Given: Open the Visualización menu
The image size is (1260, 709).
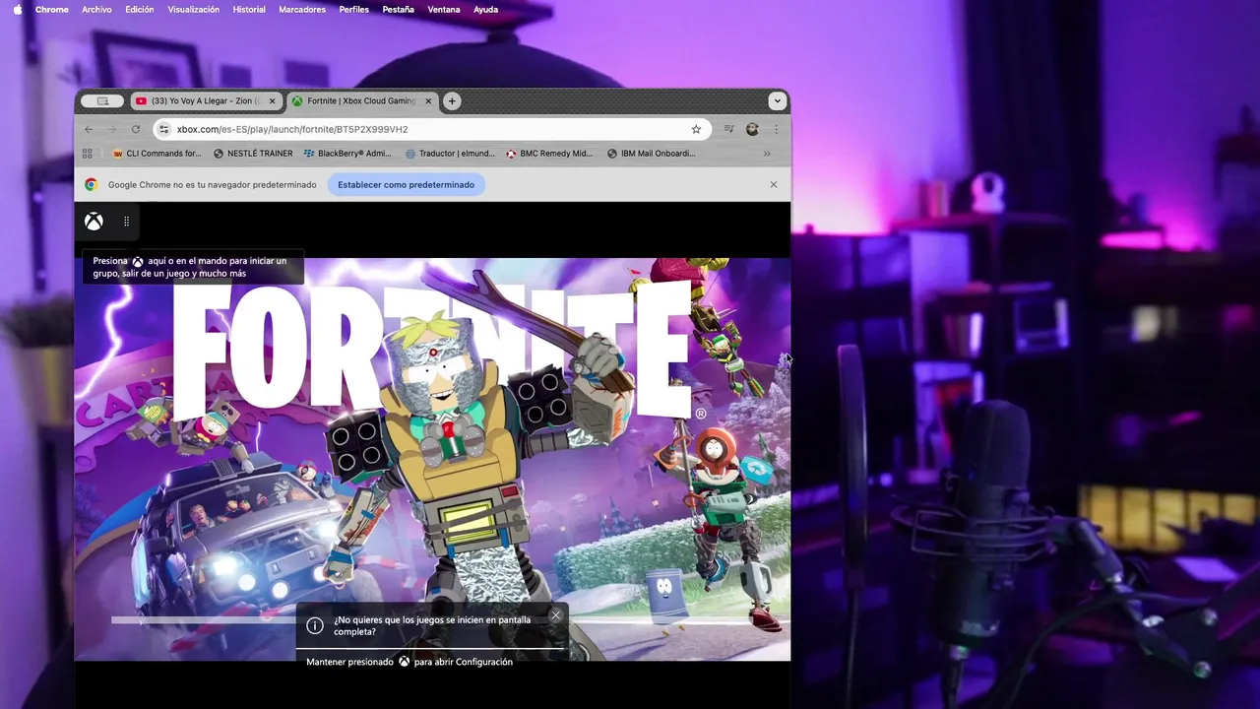Looking at the screenshot, I should pyautogui.click(x=194, y=9).
